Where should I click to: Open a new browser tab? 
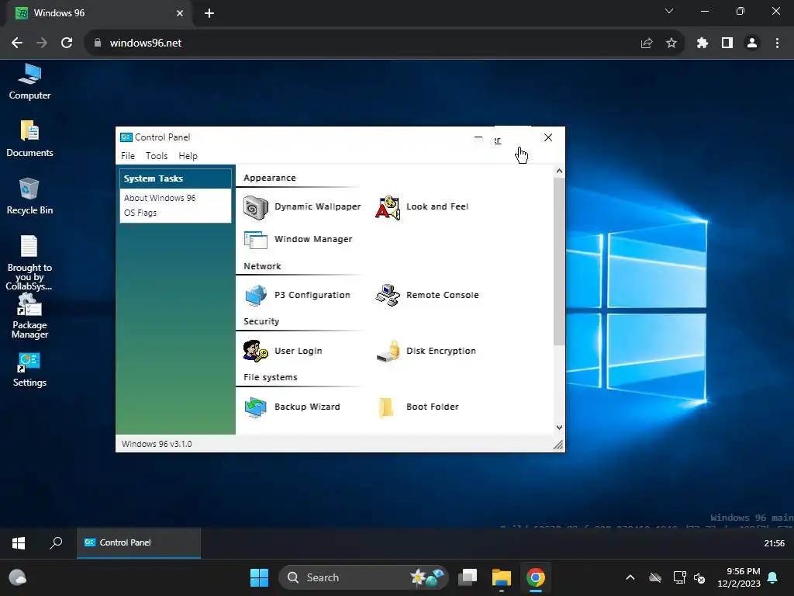(209, 13)
